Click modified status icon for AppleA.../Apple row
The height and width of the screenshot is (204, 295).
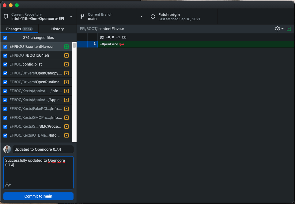66,100
